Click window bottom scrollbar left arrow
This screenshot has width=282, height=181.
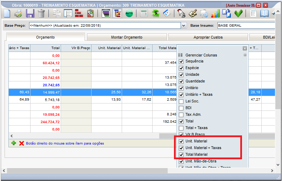(x=4, y=170)
